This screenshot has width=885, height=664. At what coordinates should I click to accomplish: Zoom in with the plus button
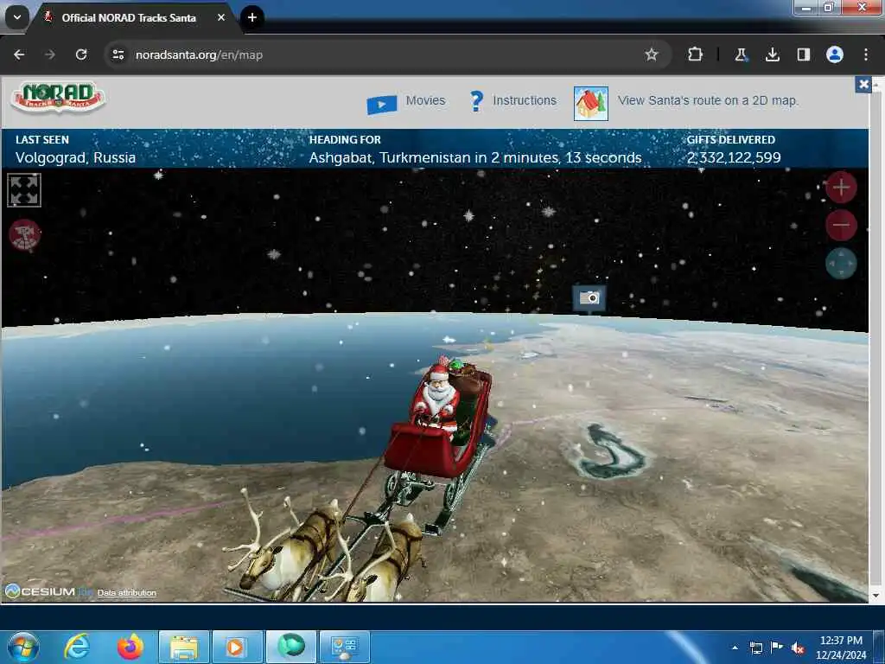coord(841,188)
